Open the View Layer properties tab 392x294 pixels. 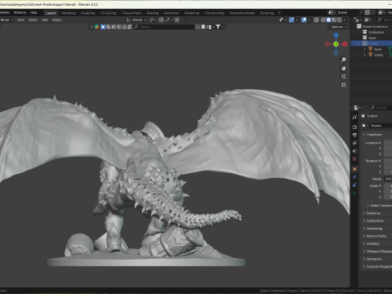[354, 143]
